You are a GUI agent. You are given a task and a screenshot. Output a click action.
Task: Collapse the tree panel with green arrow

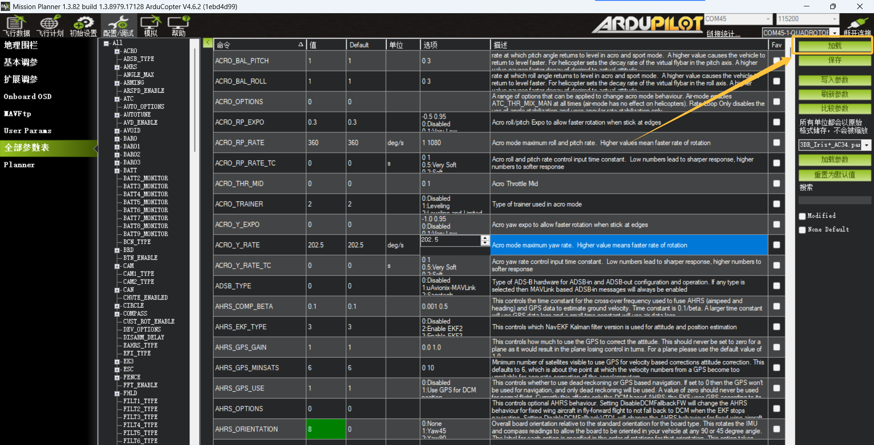(208, 43)
